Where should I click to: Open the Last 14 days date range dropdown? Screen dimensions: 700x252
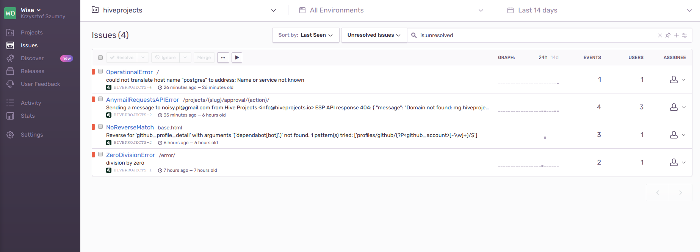600,10
